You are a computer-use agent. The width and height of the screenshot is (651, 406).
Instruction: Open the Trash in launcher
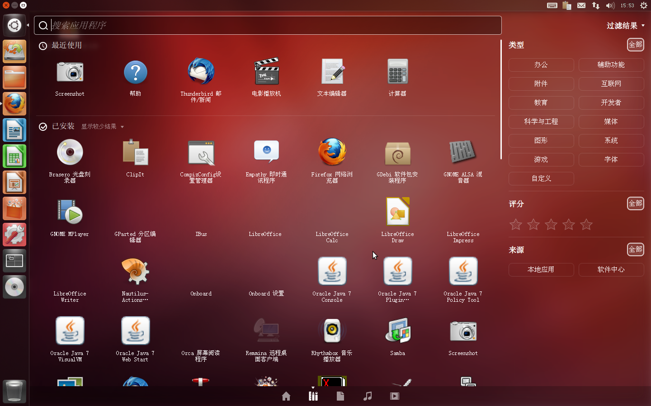click(14, 391)
